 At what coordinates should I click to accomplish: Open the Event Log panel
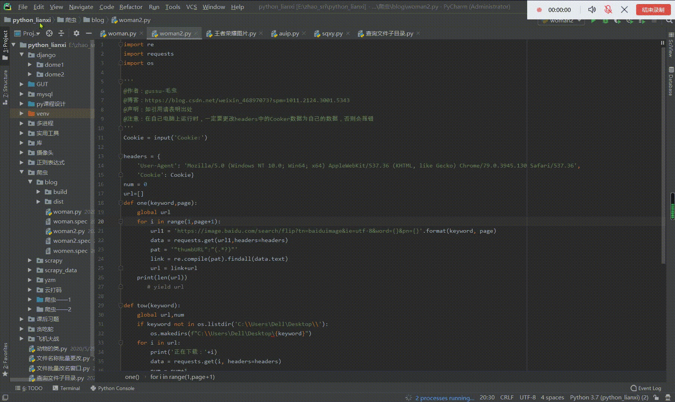click(x=646, y=388)
